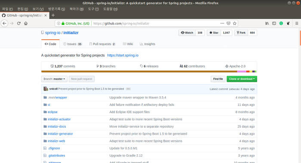Image resolution: width=301 pixels, height=163 pixels.
Task: Click the black extension icon beside Grammarly
Action: [x=288, y=23]
